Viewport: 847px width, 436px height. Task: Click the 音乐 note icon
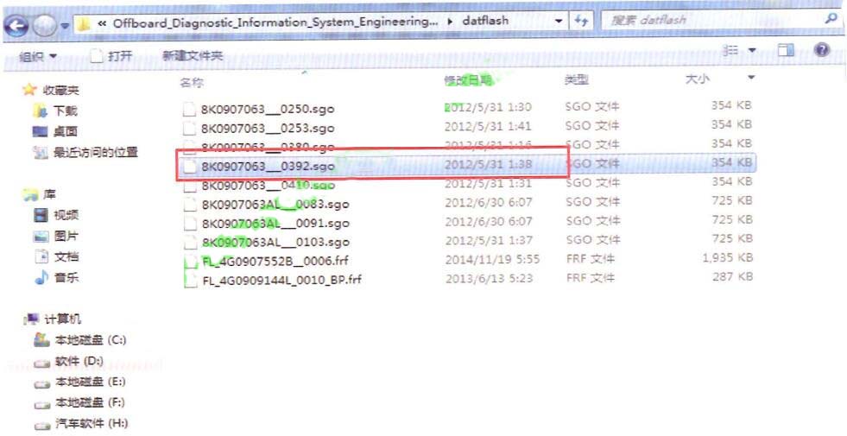tap(41, 278)
